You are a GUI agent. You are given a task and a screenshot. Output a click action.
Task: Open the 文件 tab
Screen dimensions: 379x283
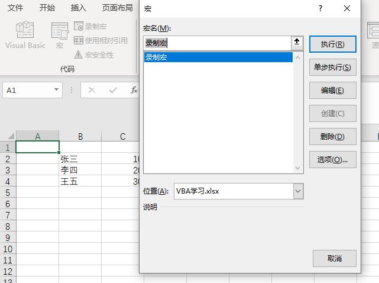(15, 8)
